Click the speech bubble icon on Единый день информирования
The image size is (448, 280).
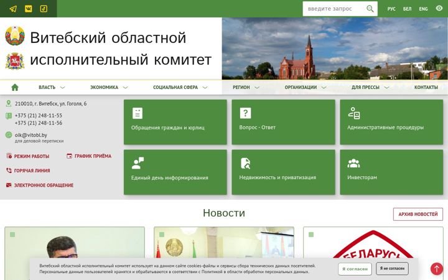138,163
